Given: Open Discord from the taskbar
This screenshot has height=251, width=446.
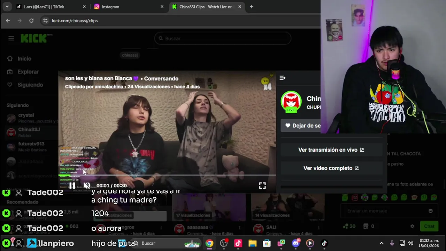Looking at the screenshot, I should (x=296, y=243).
